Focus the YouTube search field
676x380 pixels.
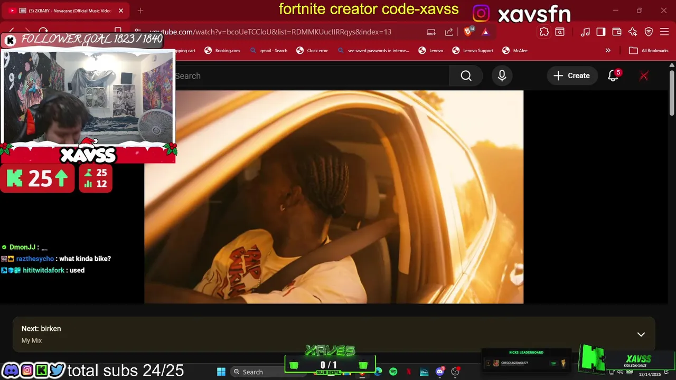pyautogui.click(x=312, y=76)
